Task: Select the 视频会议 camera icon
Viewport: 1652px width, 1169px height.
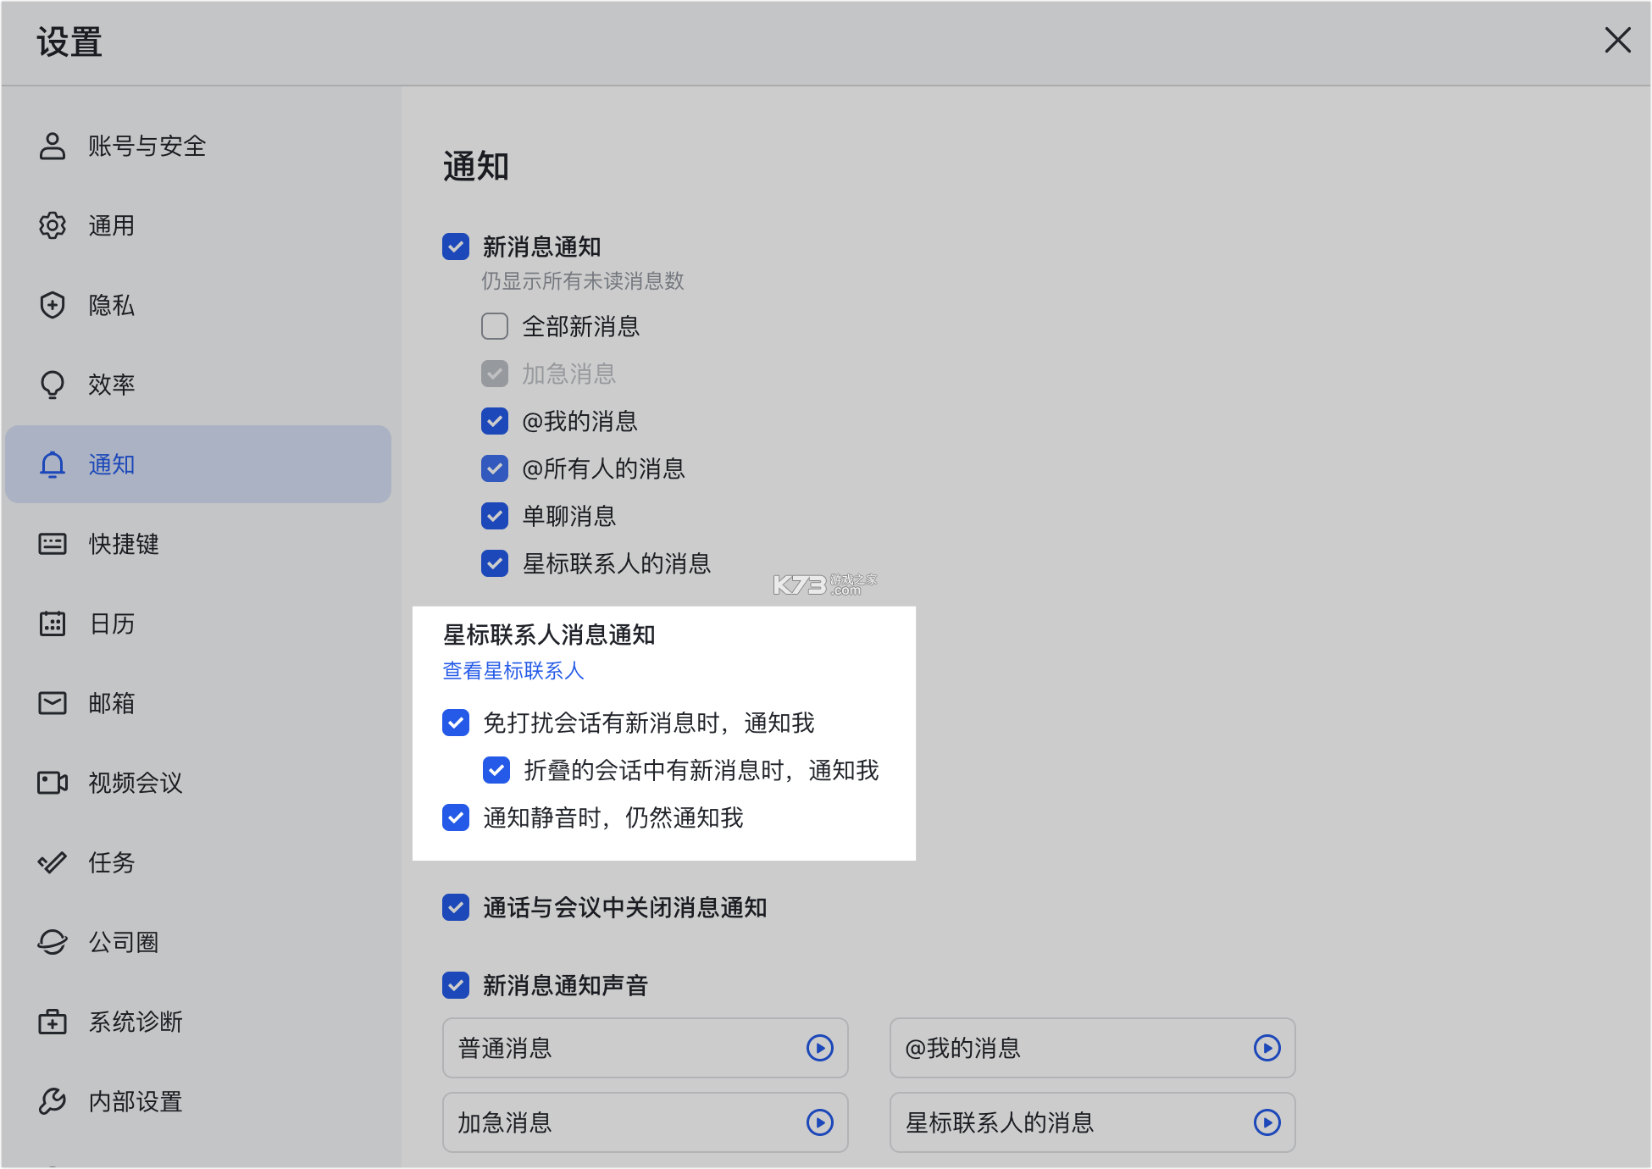Action: (53, 783)
